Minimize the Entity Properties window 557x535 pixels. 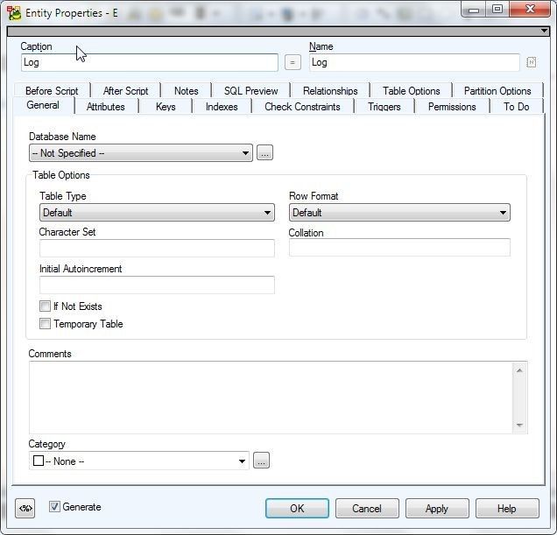(x=474, y=10)
